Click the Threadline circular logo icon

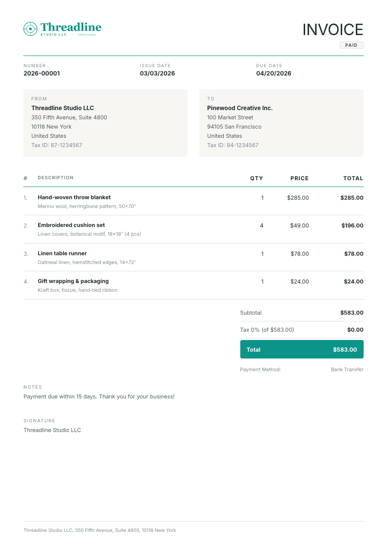30,29
